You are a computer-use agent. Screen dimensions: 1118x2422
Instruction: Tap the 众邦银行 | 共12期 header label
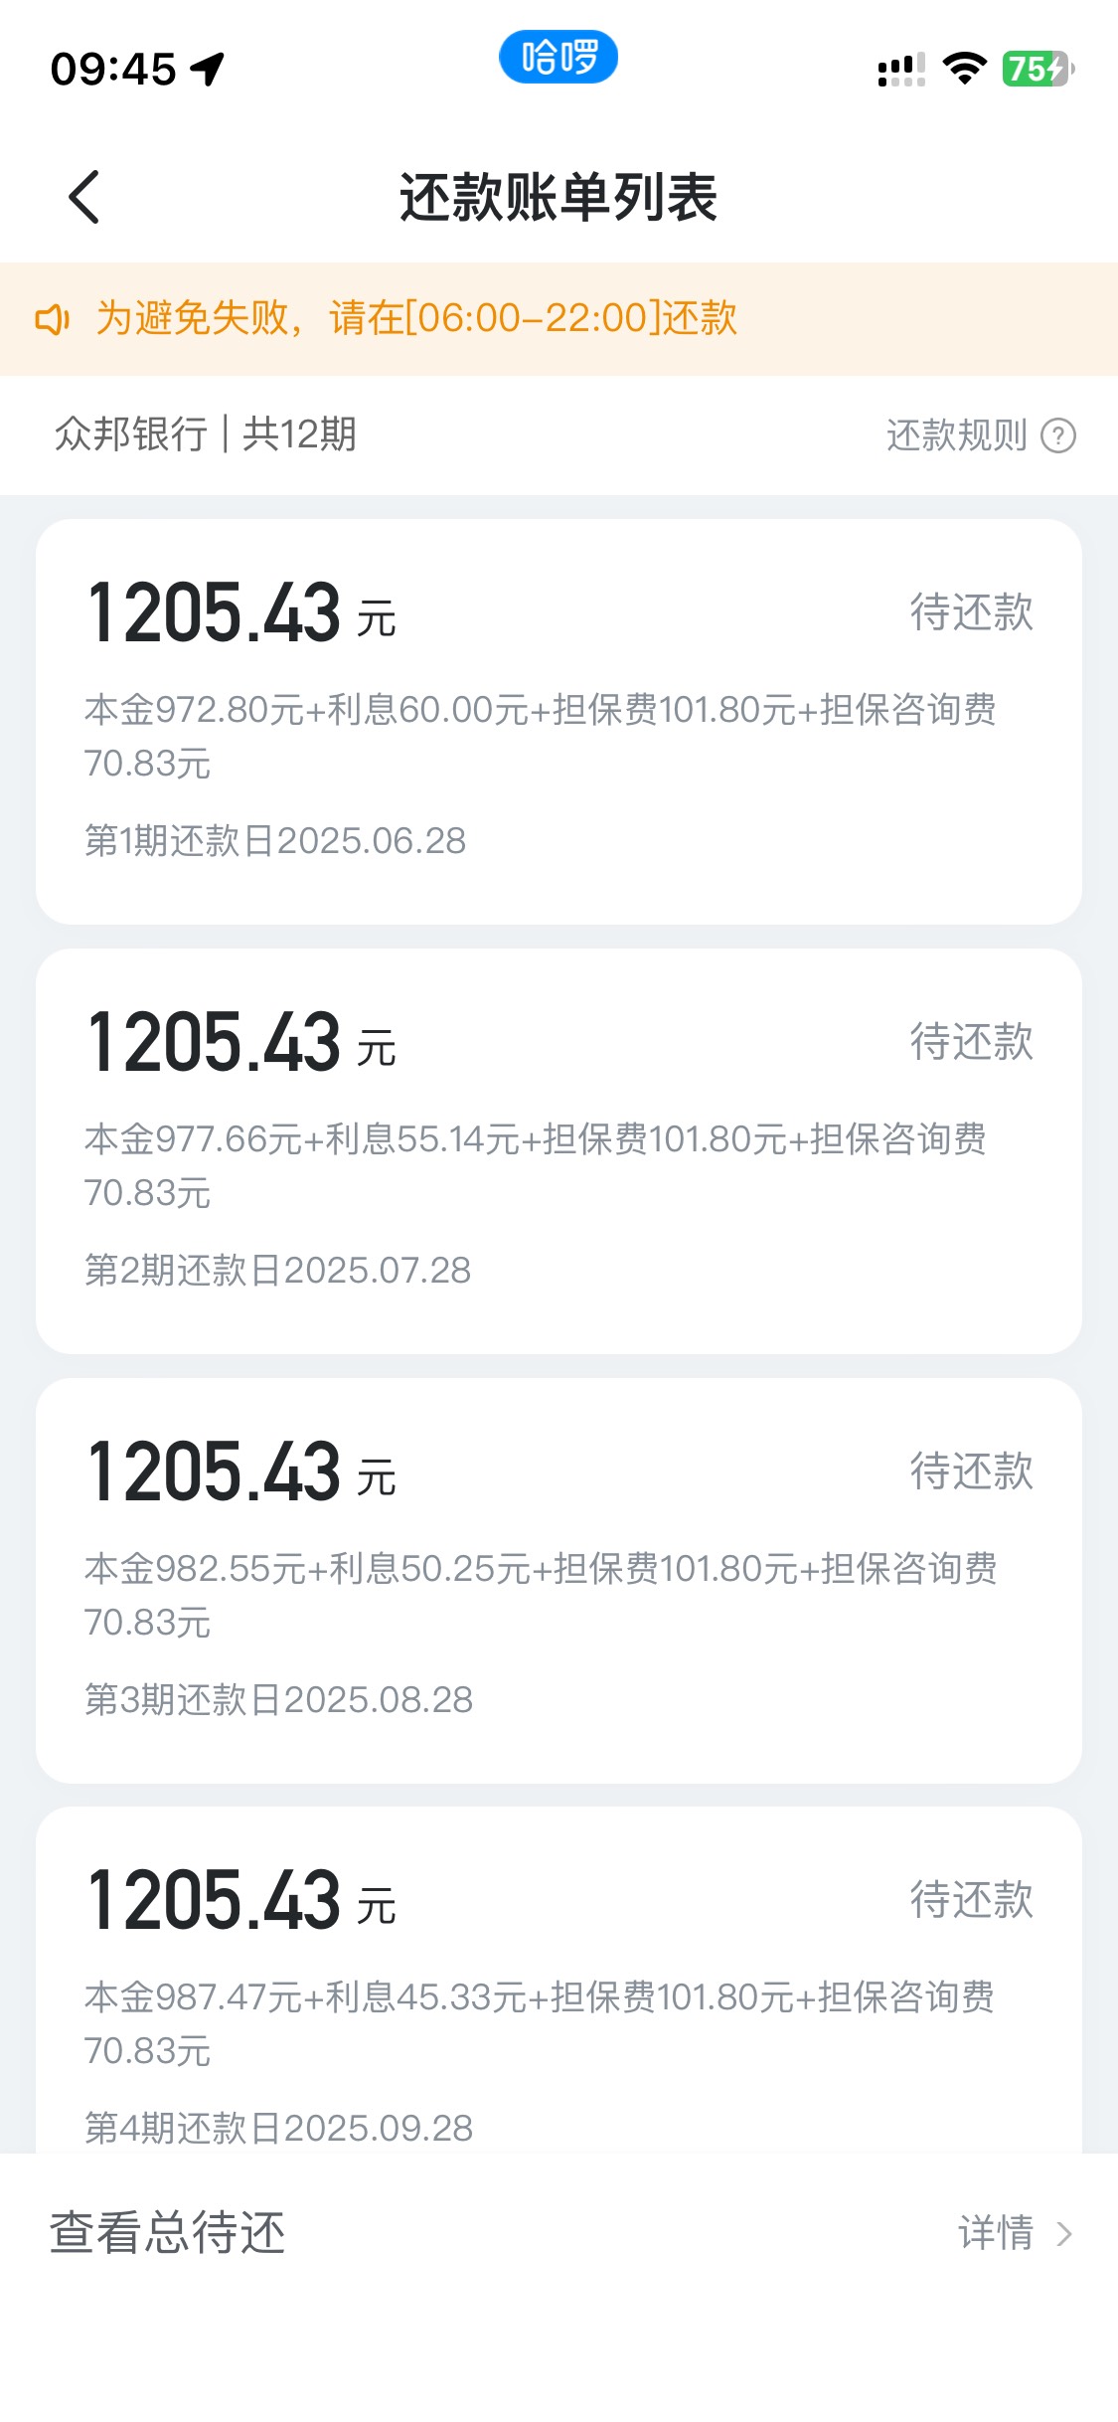tap(206, 434)
